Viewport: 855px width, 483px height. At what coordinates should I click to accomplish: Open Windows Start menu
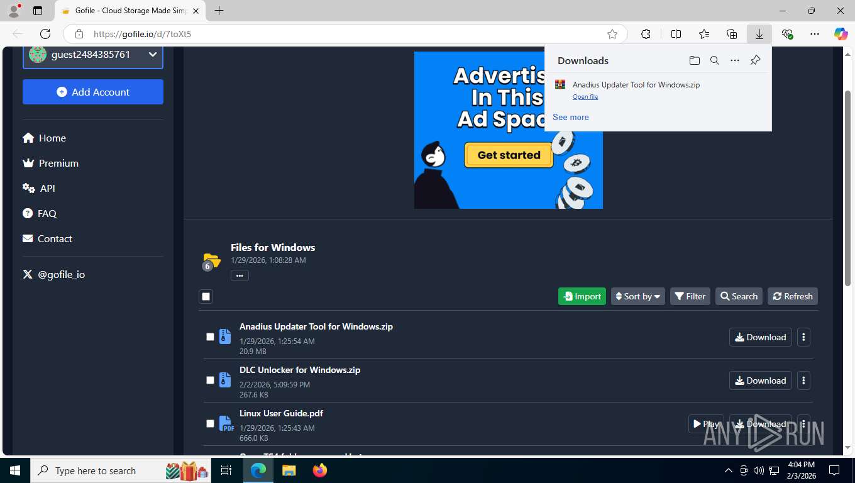click(15, 470)
